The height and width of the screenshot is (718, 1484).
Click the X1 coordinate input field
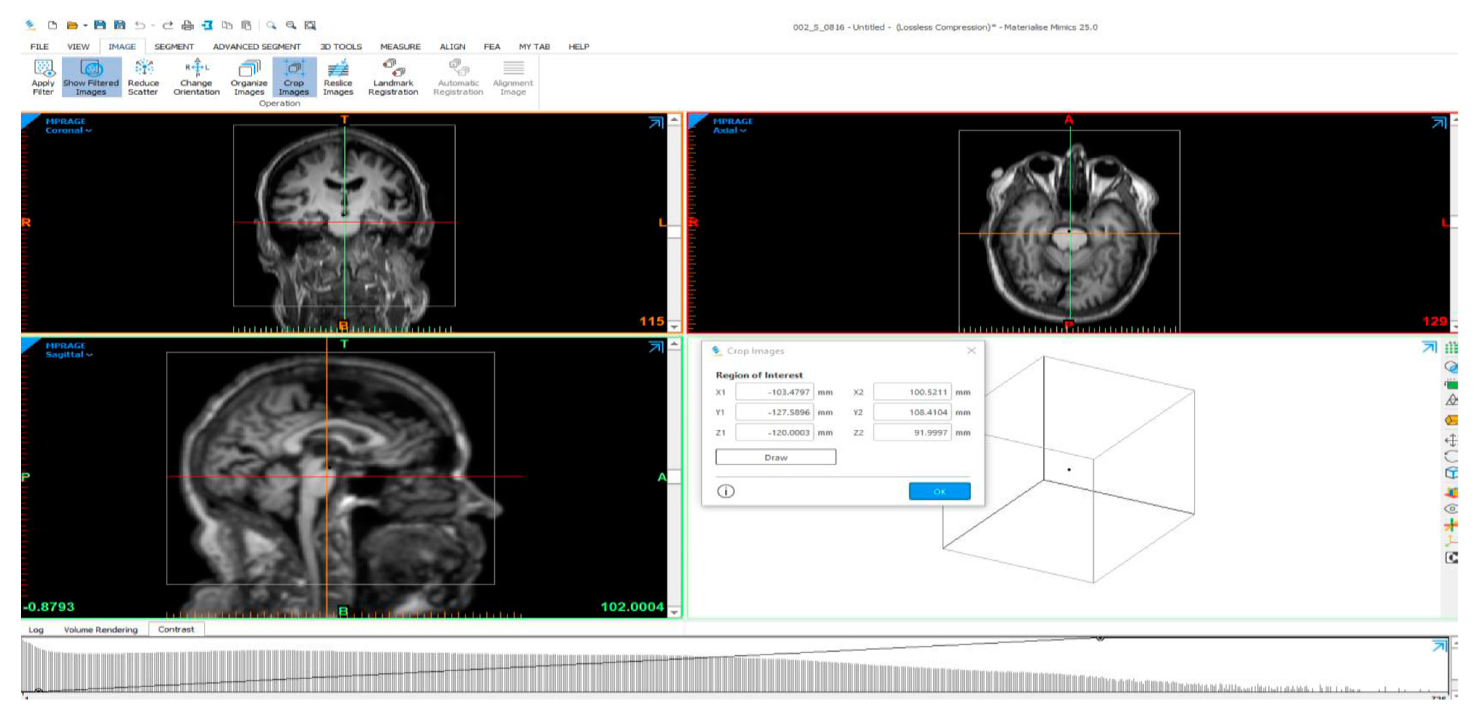pos(774,392)
